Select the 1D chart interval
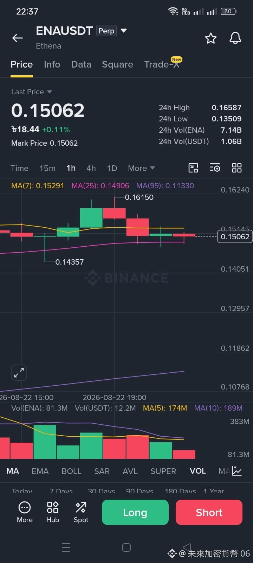 112,168
